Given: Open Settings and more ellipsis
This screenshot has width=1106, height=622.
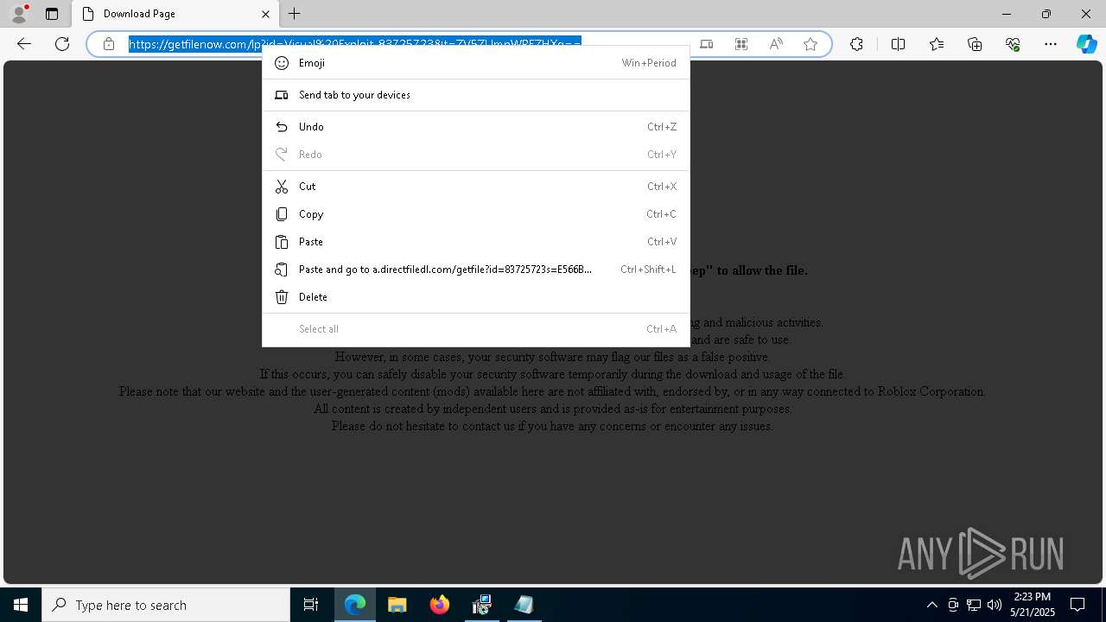Looking at the screenshot, I should (x=1051, y=44).
